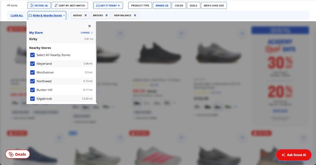Toggle Select All Nearby Stores checkbox
This screenshot has height=165, width=316.
tap(32, 55)
